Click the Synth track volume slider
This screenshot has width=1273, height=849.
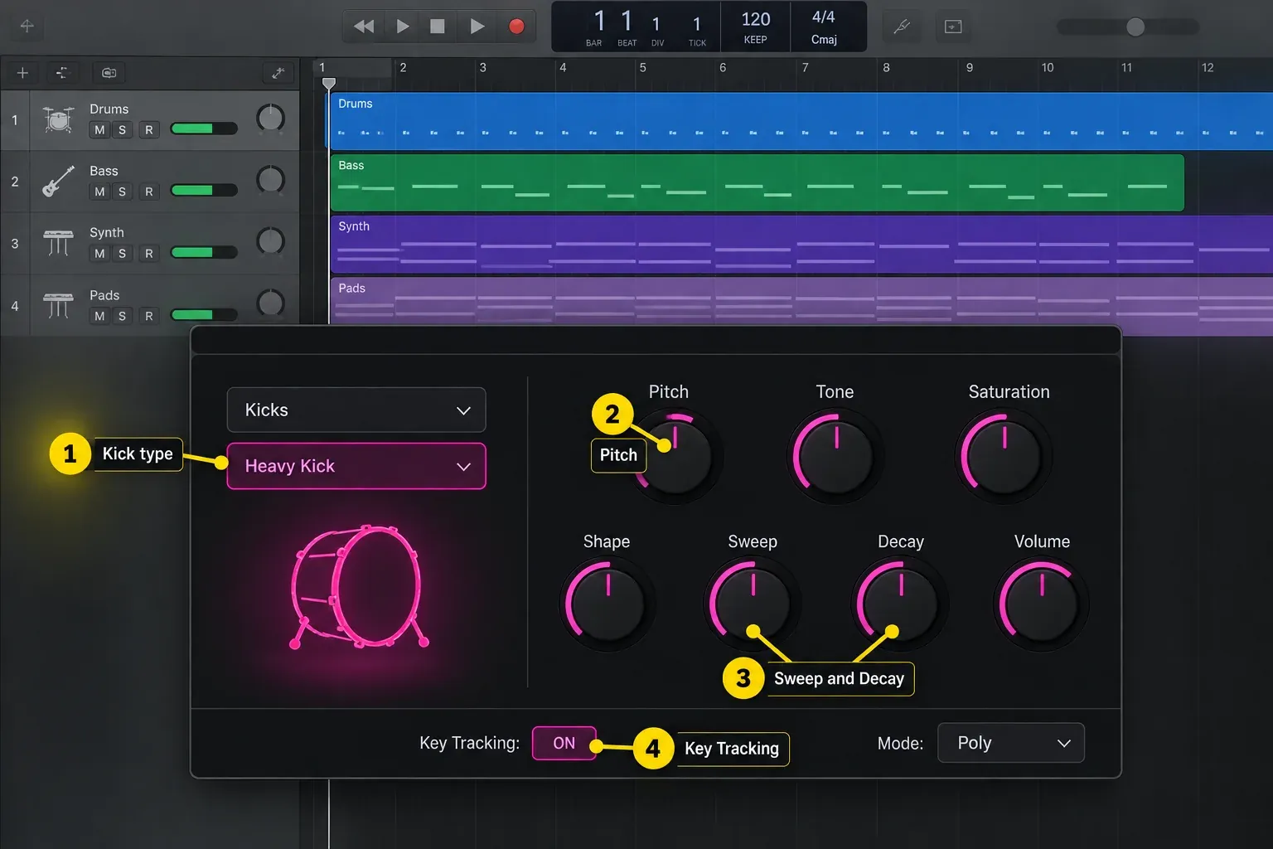click(204, 252)
